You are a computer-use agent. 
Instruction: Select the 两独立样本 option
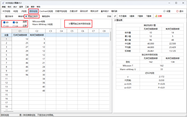[x=32, y=16]
